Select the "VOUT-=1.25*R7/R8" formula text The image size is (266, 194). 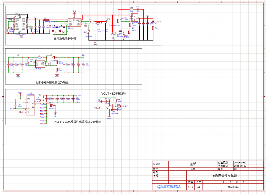[x=114, y=94]
